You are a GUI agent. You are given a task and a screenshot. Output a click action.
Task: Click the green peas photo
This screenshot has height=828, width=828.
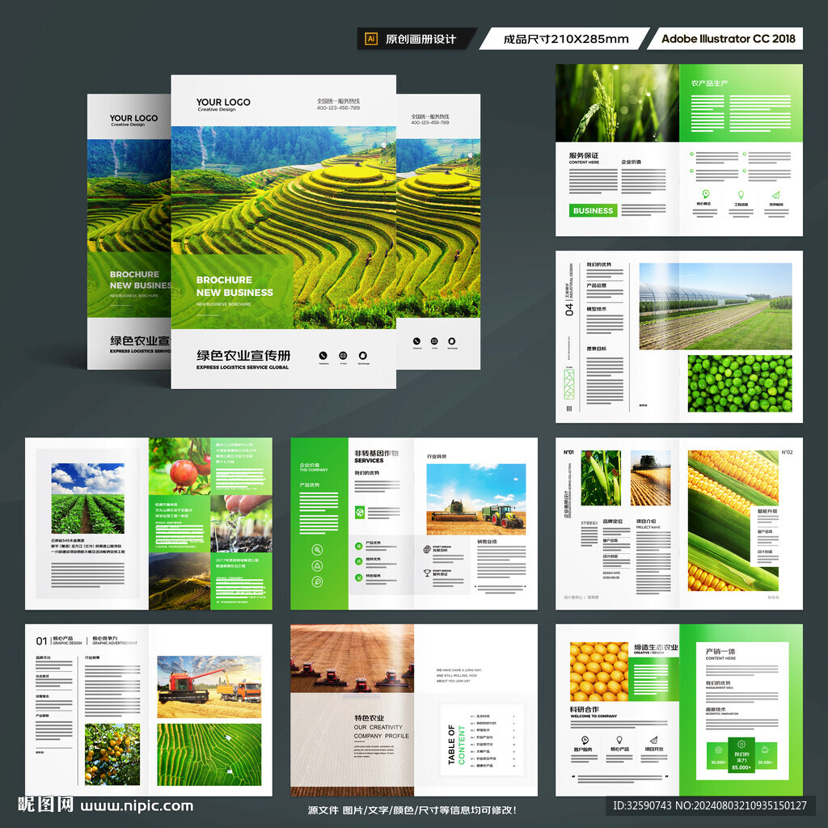pyautogui.click(x=740, y=383)
